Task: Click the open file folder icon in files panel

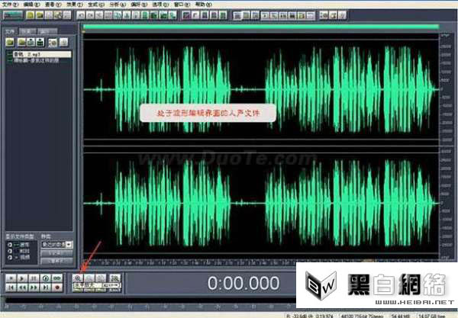Action: point(10,42)
